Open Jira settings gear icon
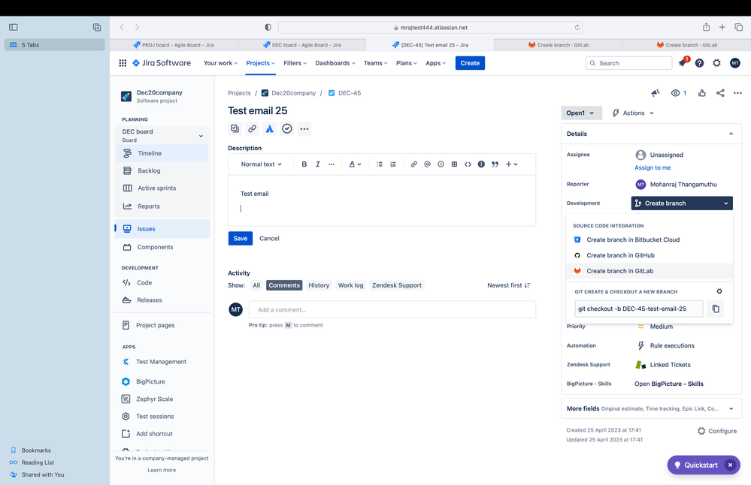The width and height of the screenshot is (751, 485). click(716, 63)
